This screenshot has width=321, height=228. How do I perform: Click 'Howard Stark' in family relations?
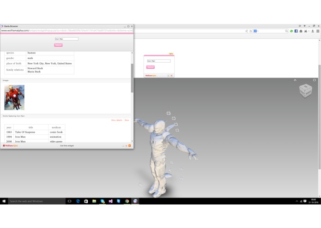(x=35, y=68)
